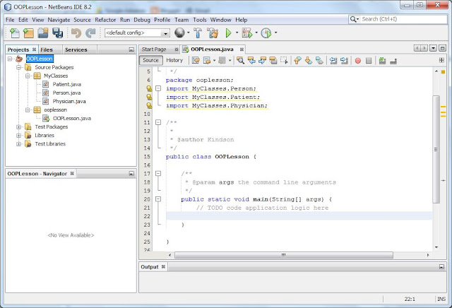Image resolution: width=452 pixels, height=308 pixels.
Task: Click the editor horizontal scrollbar thumb
Action: click(x=284, y=255)
